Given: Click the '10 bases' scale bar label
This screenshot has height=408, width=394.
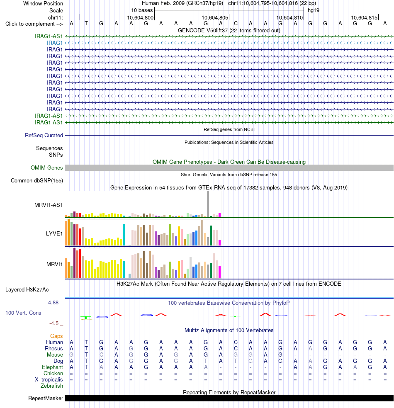Looking at the screenshot, I should [x=142, y=10].
